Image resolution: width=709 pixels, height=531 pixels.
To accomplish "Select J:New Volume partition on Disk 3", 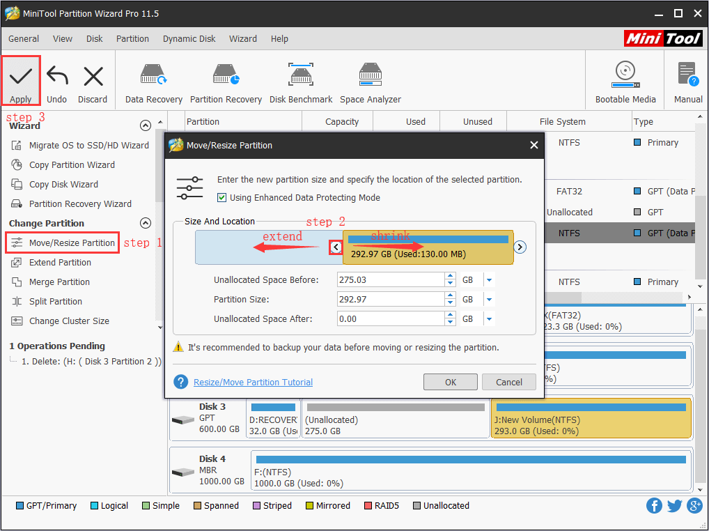I will point(591,418).
